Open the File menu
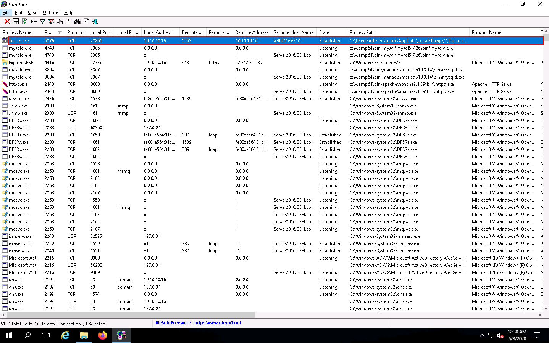 (6, 13)
